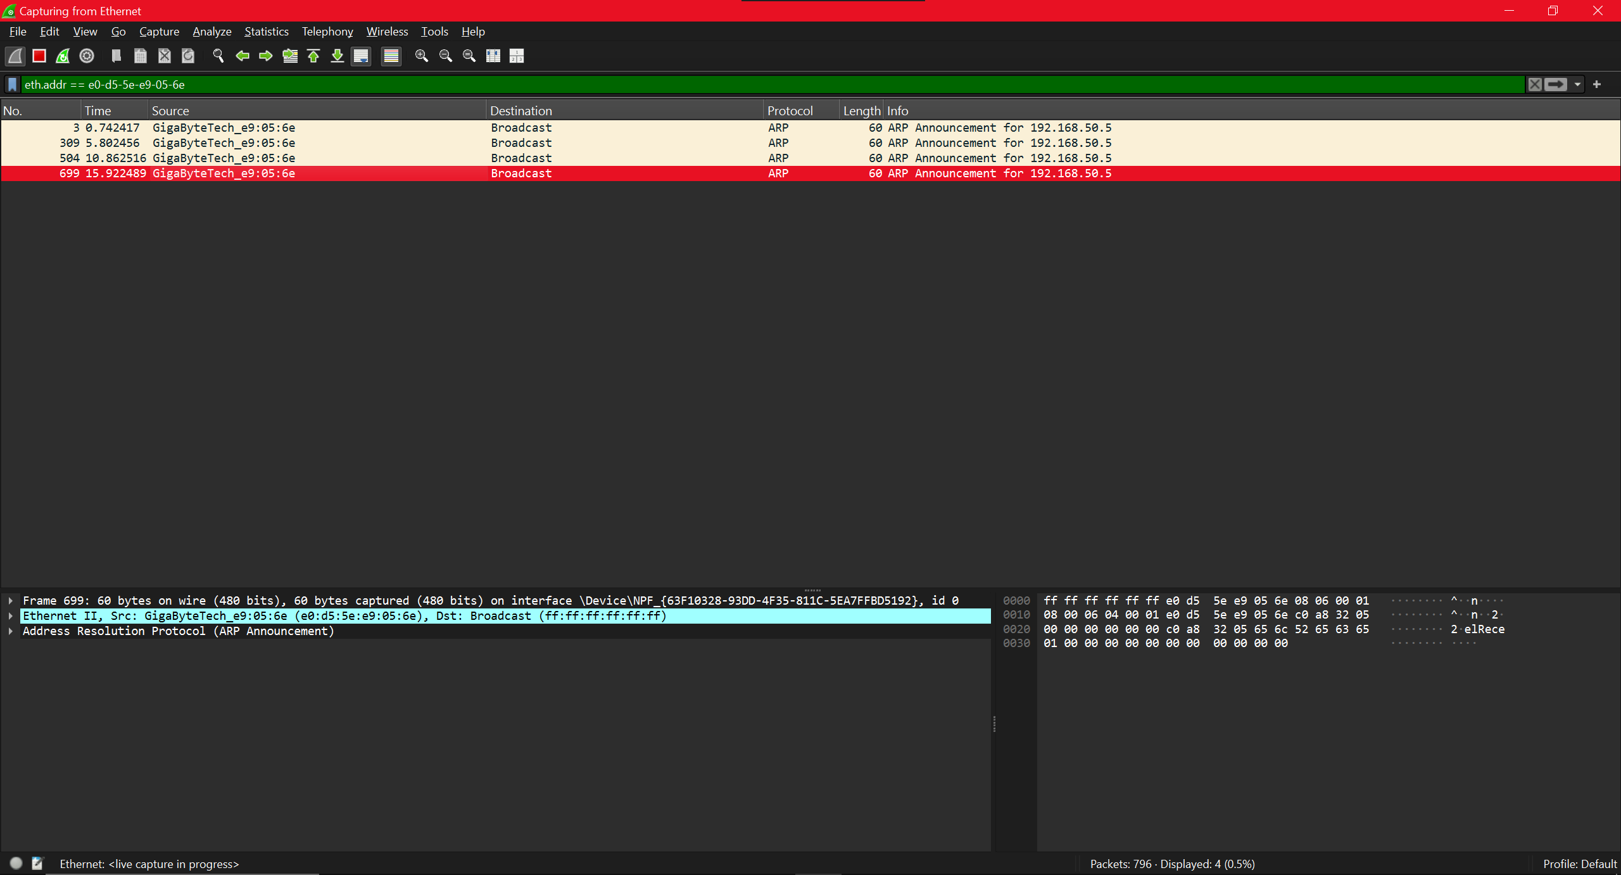Toggle auto-scroll during live capture

361,56
